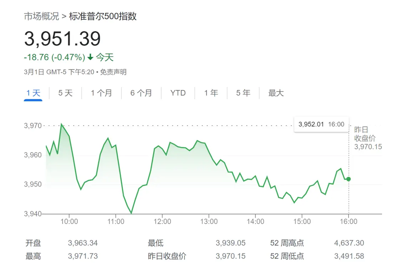
Task: Click the large 3,951.39 index price
Action: pyautogui.click(x=62, y=39)
